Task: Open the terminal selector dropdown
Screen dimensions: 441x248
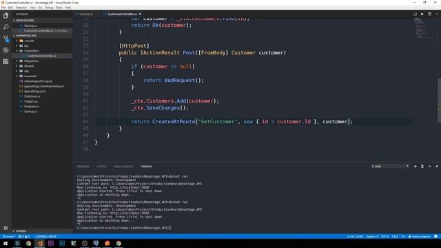Action: point(390,167)
